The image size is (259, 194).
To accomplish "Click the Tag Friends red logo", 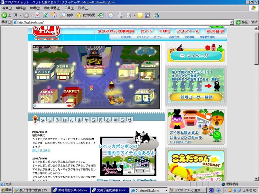I will [x=47, y=33].
